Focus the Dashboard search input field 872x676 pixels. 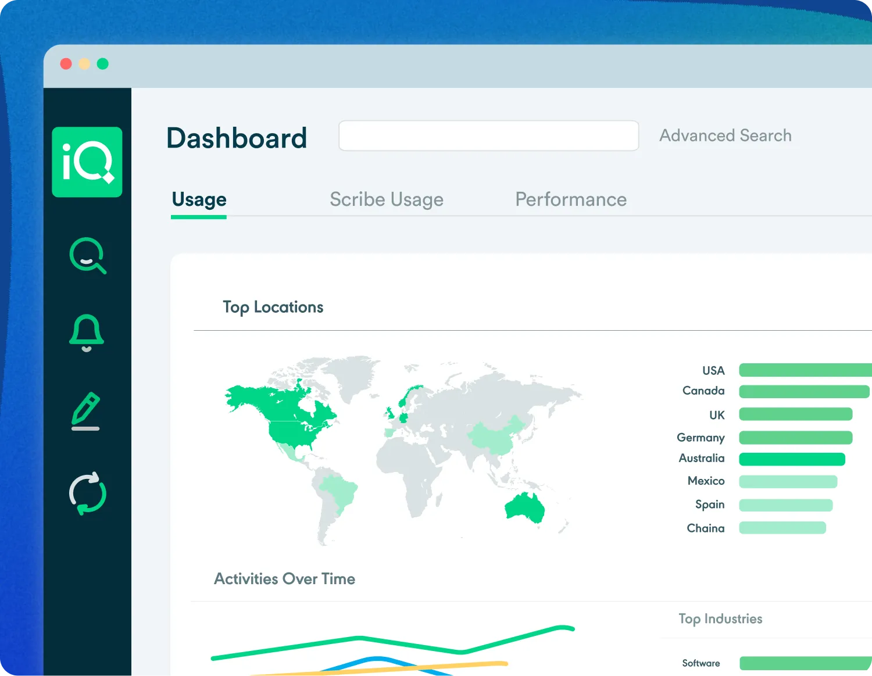coord(488,136)
